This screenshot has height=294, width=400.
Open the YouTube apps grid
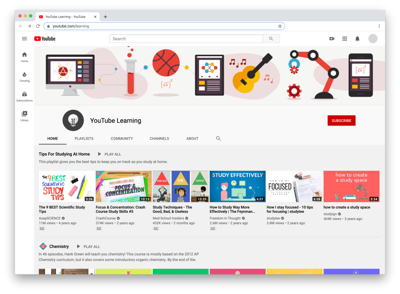(x=345, y=39)
